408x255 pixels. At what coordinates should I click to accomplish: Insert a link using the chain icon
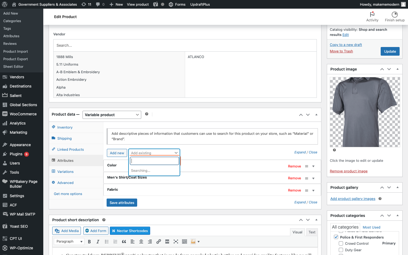click(159, 242)
